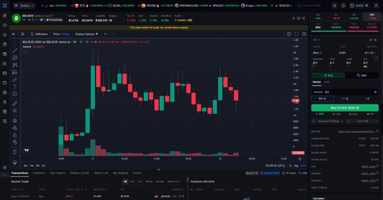Toggle auto scale on chart

pyautogui.click(x=303, y=166)
